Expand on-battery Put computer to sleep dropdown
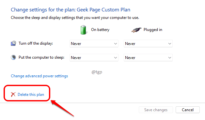Viewport: 205px width, 120px height. point(94,58)
